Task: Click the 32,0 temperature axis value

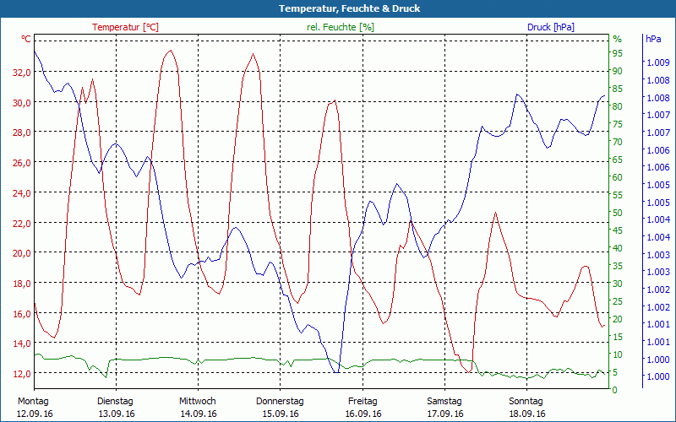Action: [22, 73]
